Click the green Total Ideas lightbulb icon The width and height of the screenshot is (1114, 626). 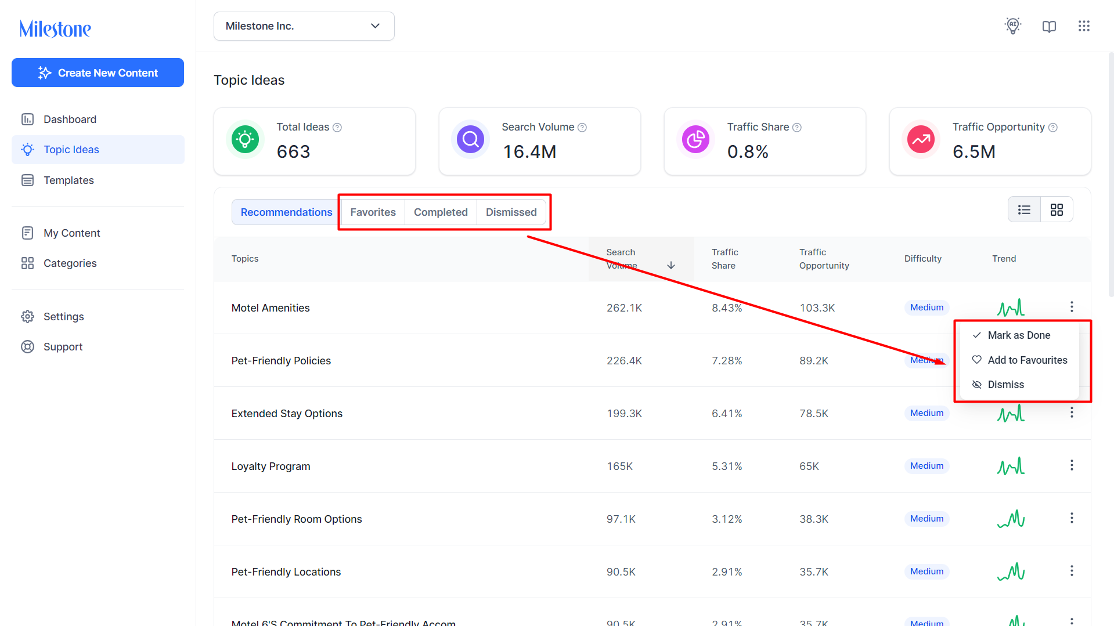(245, 139)
